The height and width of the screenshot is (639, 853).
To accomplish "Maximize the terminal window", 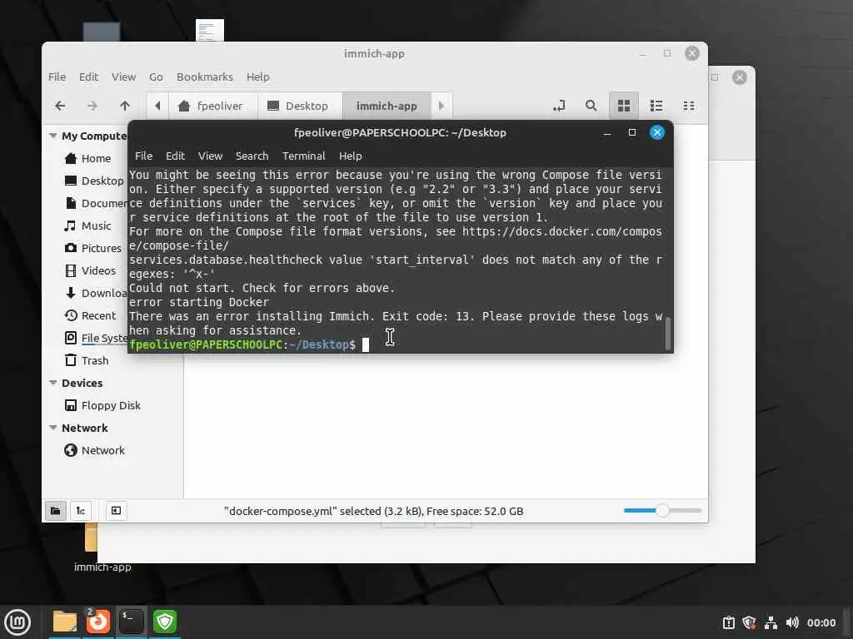I will (x=632, y=132).
